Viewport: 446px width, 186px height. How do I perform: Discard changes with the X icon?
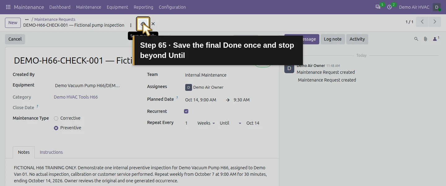click(153, 24)
